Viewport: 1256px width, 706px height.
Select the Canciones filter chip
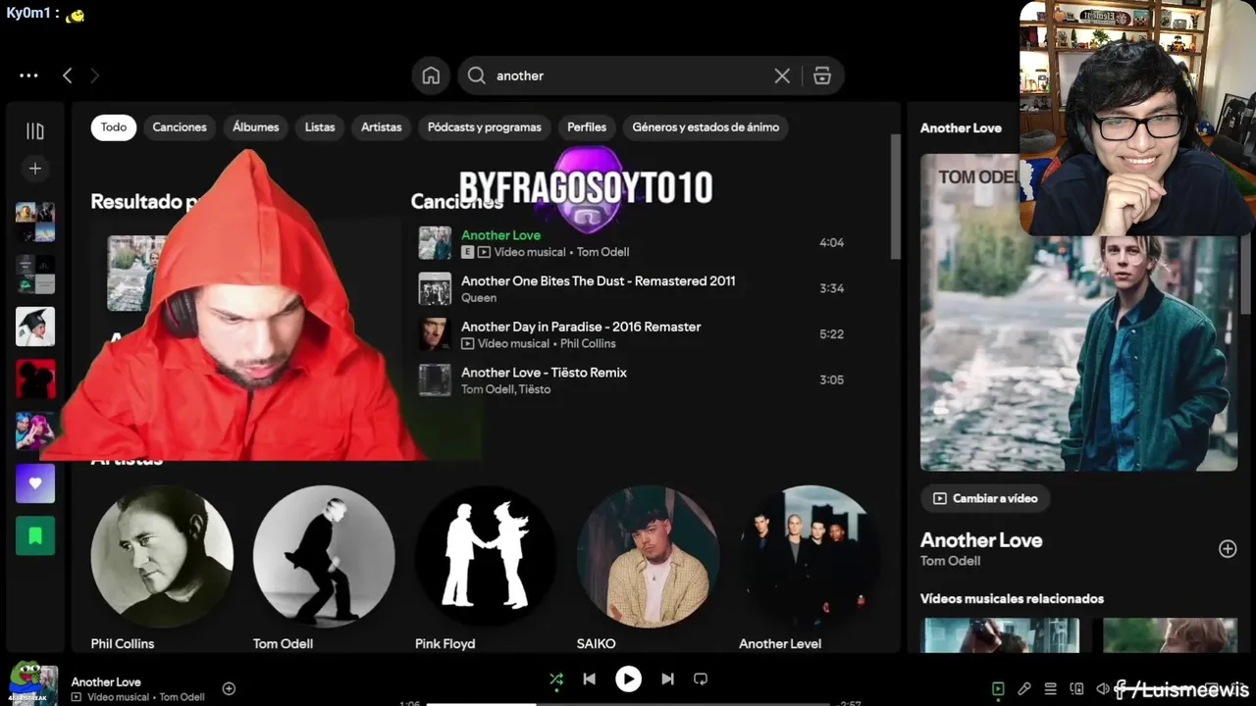tap(180, 127)
